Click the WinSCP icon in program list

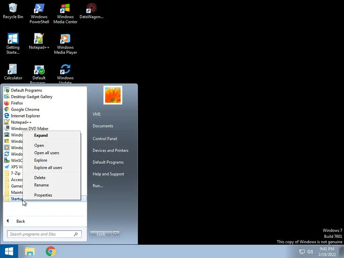pos(7,160)
